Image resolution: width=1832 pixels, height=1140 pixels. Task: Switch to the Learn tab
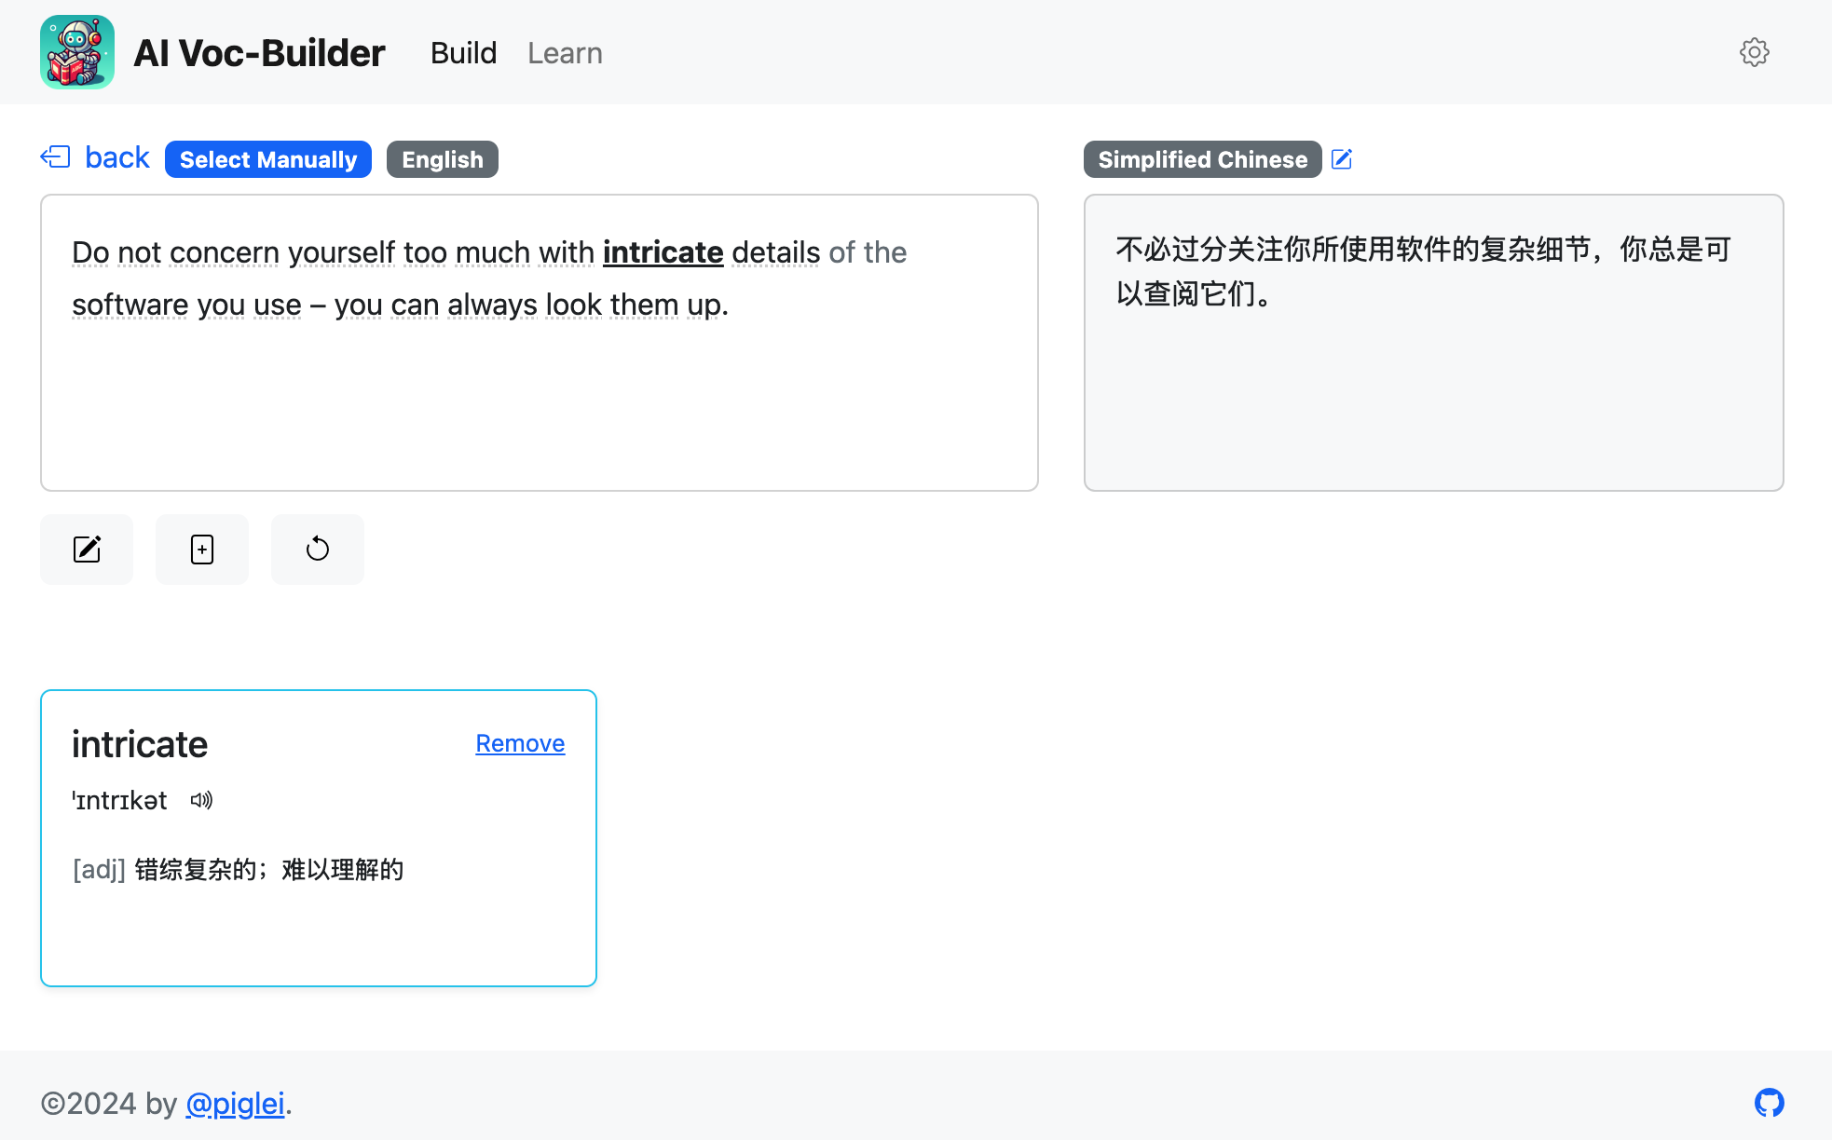tap(565, 53)
